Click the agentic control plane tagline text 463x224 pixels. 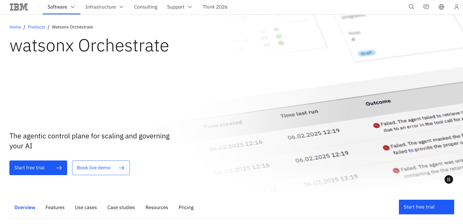pos(90,141)
